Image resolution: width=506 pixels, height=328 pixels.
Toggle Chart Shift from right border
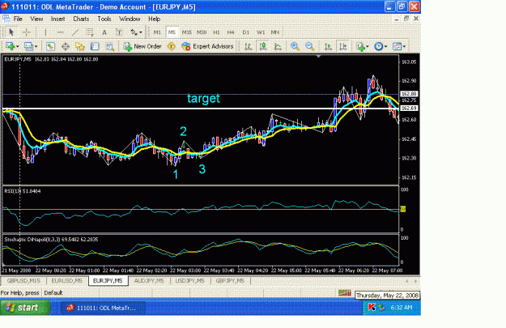(x=343, y=46)
